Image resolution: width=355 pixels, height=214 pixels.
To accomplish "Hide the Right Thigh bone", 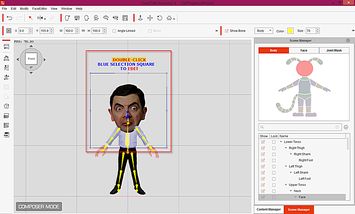I will point(263,148).
